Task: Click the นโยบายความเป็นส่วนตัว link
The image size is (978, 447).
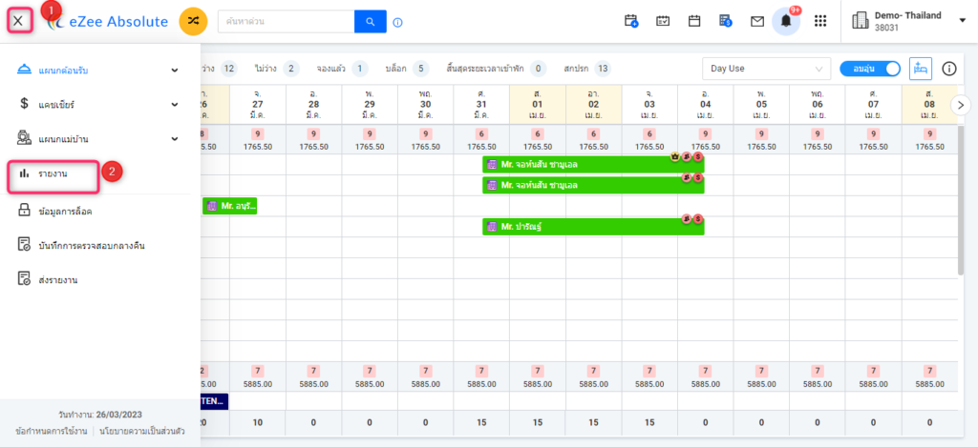Action: (141, 431)
